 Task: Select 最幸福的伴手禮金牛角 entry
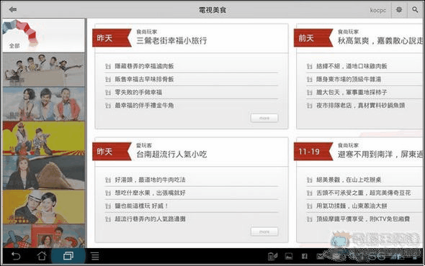[144, 105]
